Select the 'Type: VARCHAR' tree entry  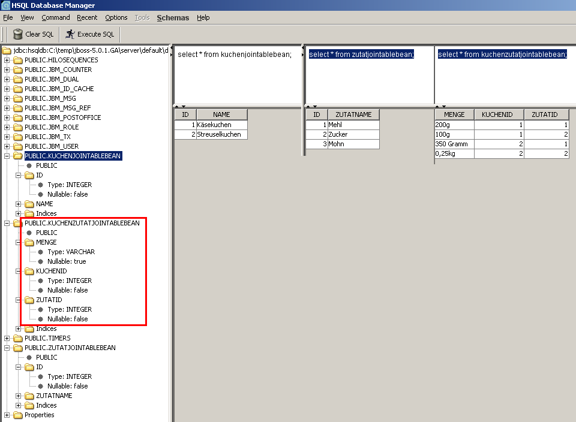coord(71,252)
